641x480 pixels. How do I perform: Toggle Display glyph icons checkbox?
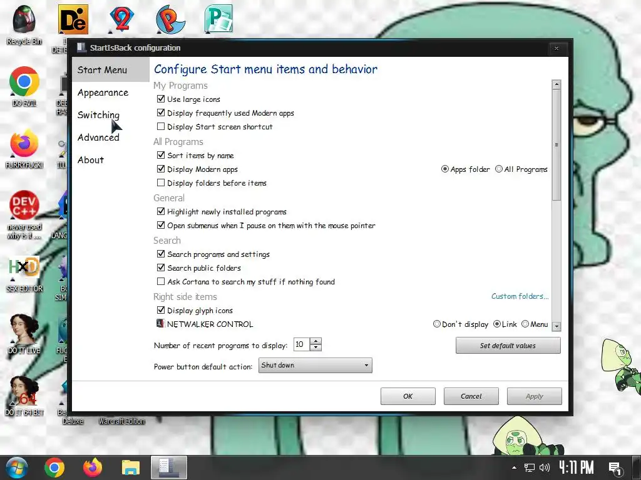pyautogui.click(x=161, y=310)
